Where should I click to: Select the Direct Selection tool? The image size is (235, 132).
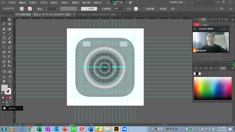(10, 20)
